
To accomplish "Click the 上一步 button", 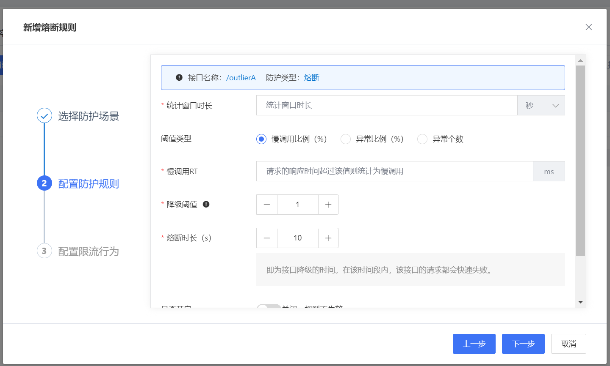I will click(x=474, y=344).
